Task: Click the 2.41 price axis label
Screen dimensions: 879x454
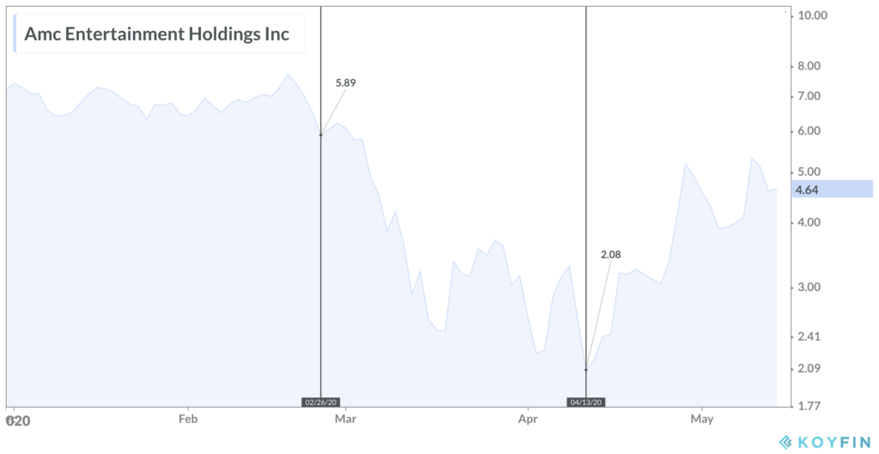Action: tap(809, 337)
